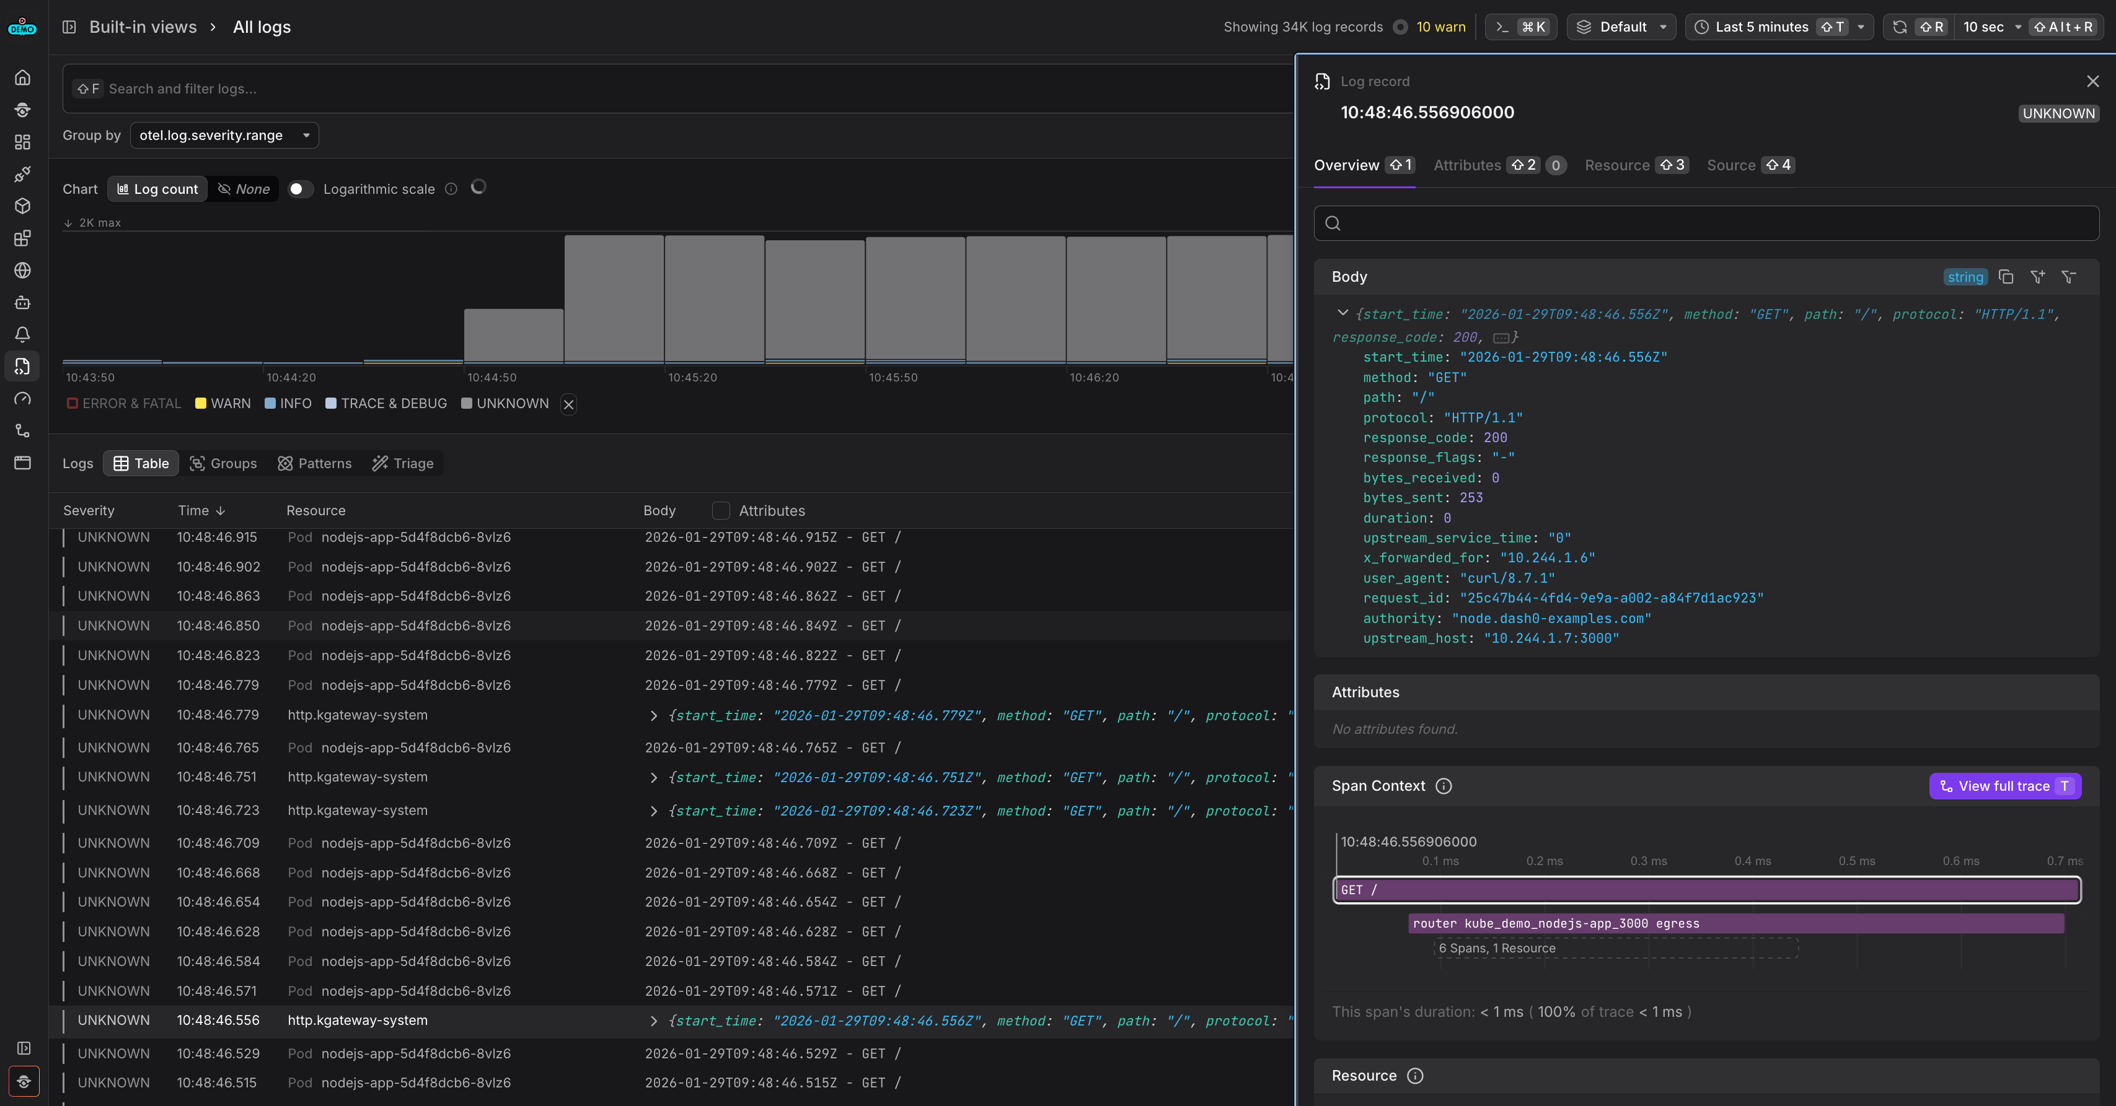Click the home icon in sidebar

pos(22,77)
